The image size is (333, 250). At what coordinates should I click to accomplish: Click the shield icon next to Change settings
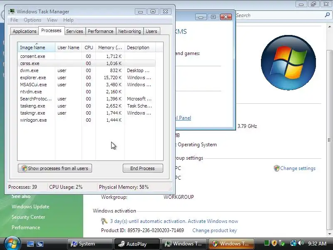point(276,168)
